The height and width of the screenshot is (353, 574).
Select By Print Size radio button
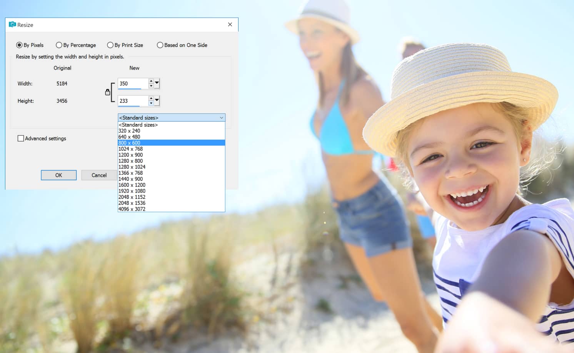[125, 45]
